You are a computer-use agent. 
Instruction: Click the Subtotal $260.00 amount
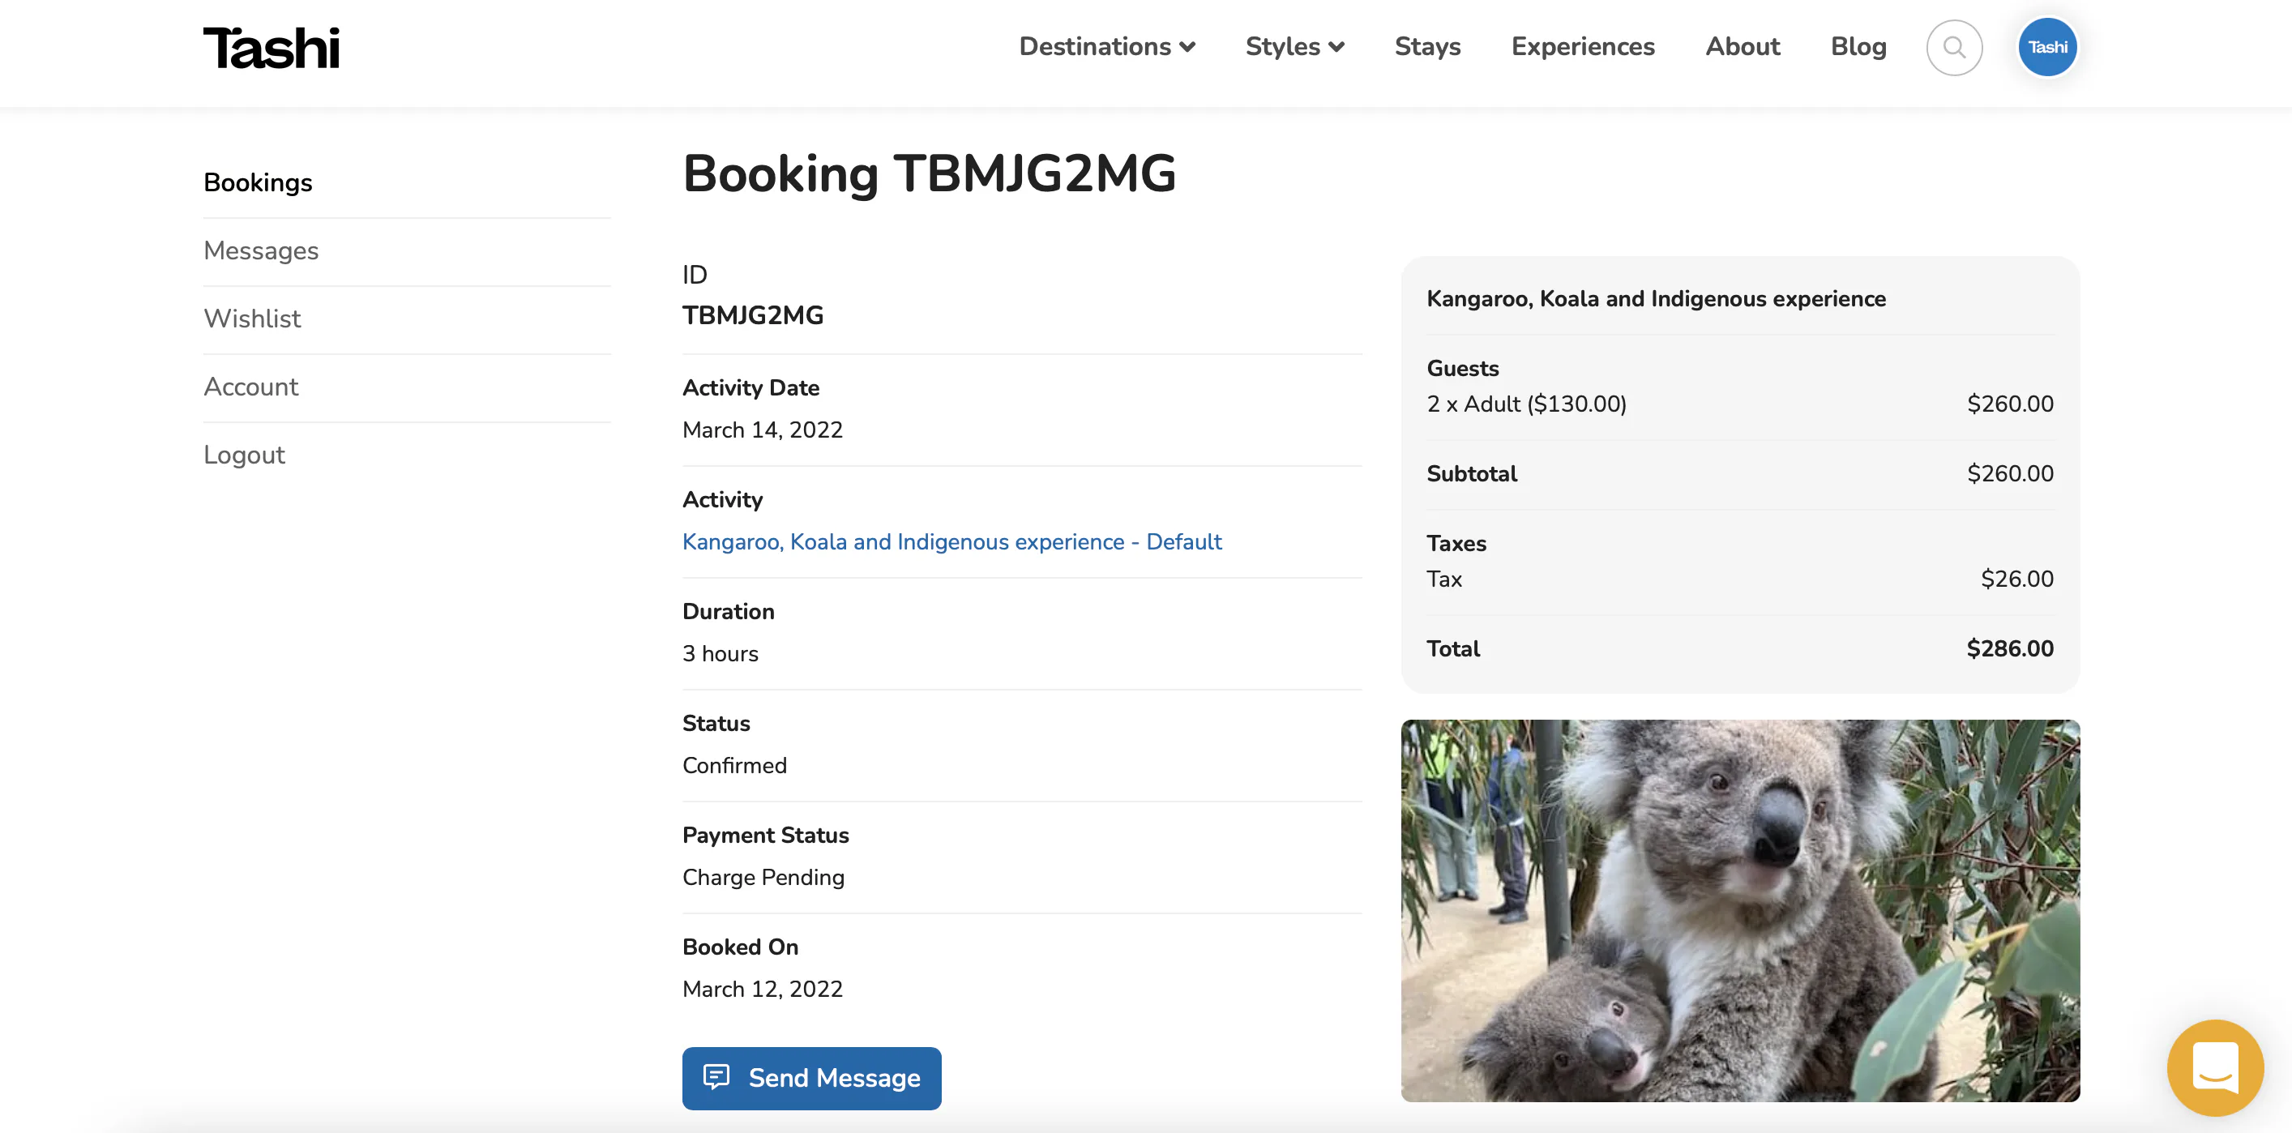tap(2010, 473)
